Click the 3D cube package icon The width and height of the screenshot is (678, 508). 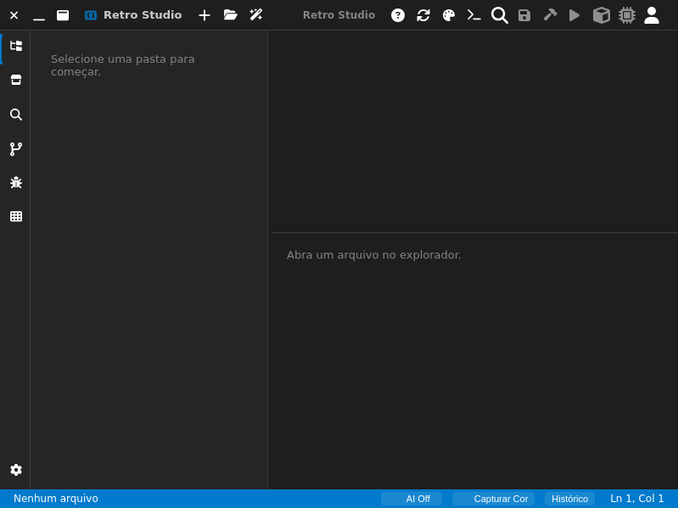pos(601,15)
